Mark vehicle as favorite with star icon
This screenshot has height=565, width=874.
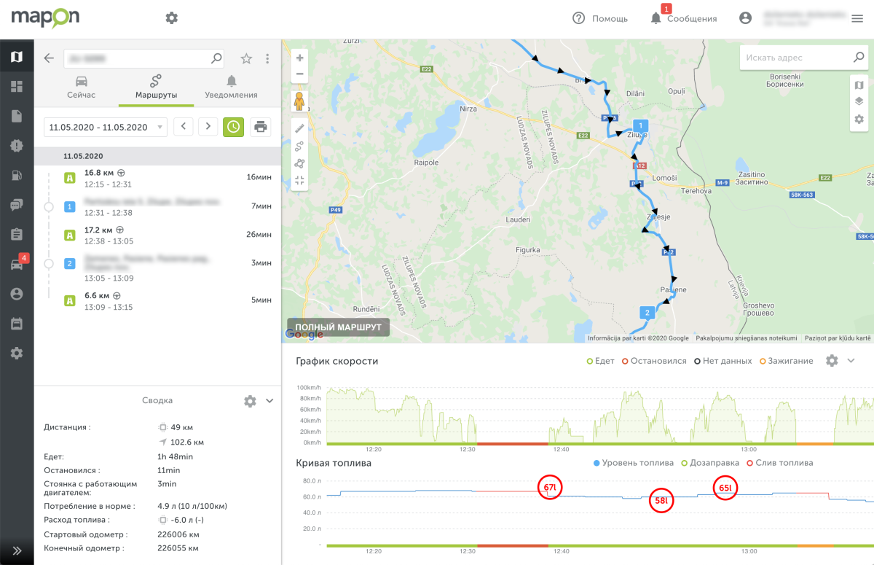click(x=246, y=58)
